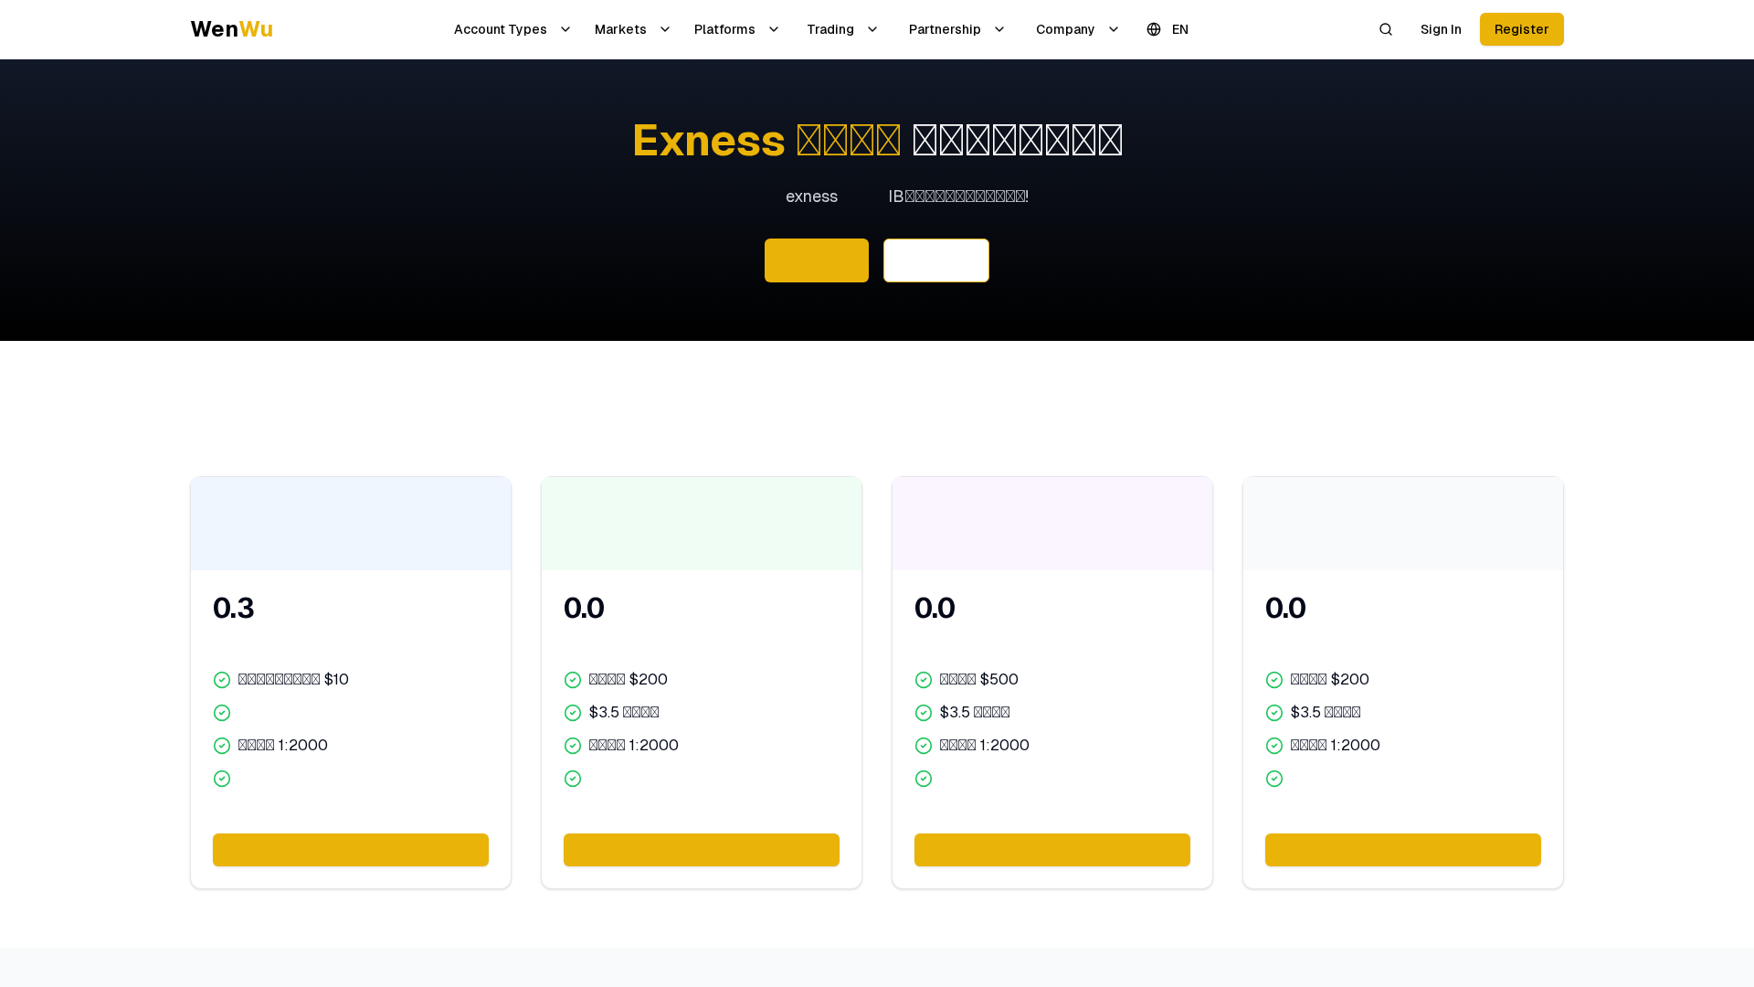1754x987 pixels.
Task: Click the checkmark icon beside $200 in second card
Action: point(573,680)
